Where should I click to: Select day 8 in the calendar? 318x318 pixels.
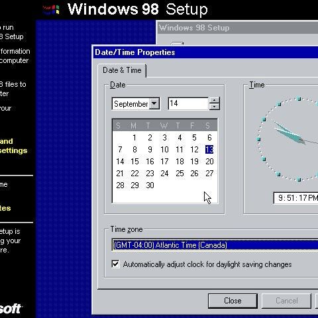click(x=134, y=150)
